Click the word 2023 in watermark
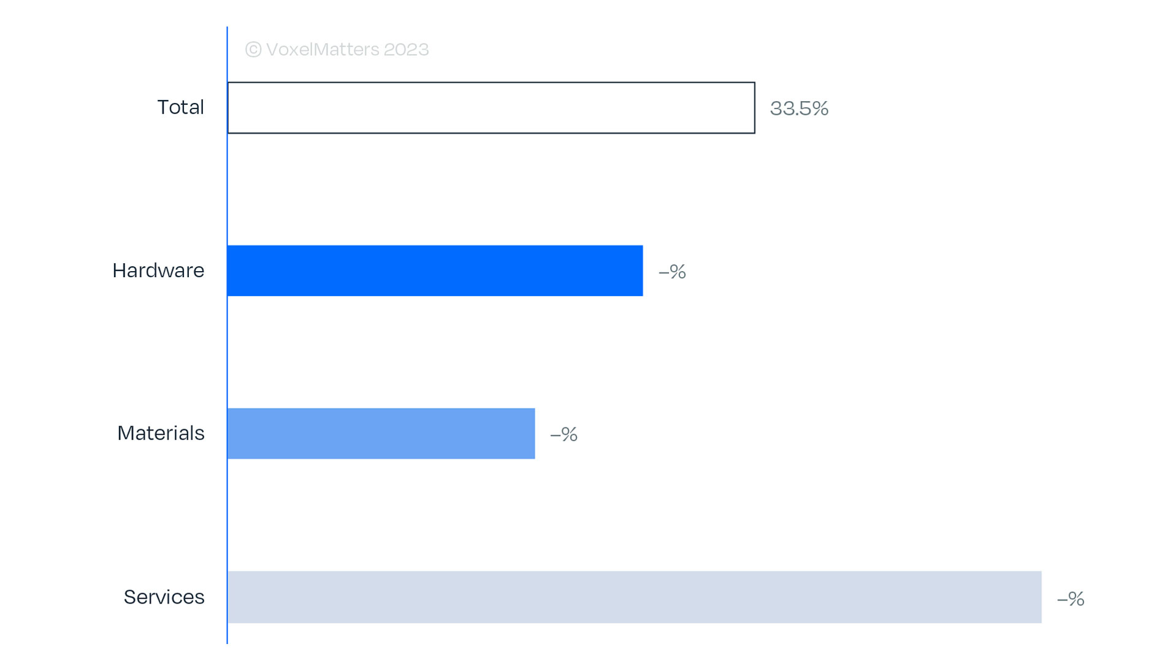This screenshot has width=1165, height=655. coord(406,49)
